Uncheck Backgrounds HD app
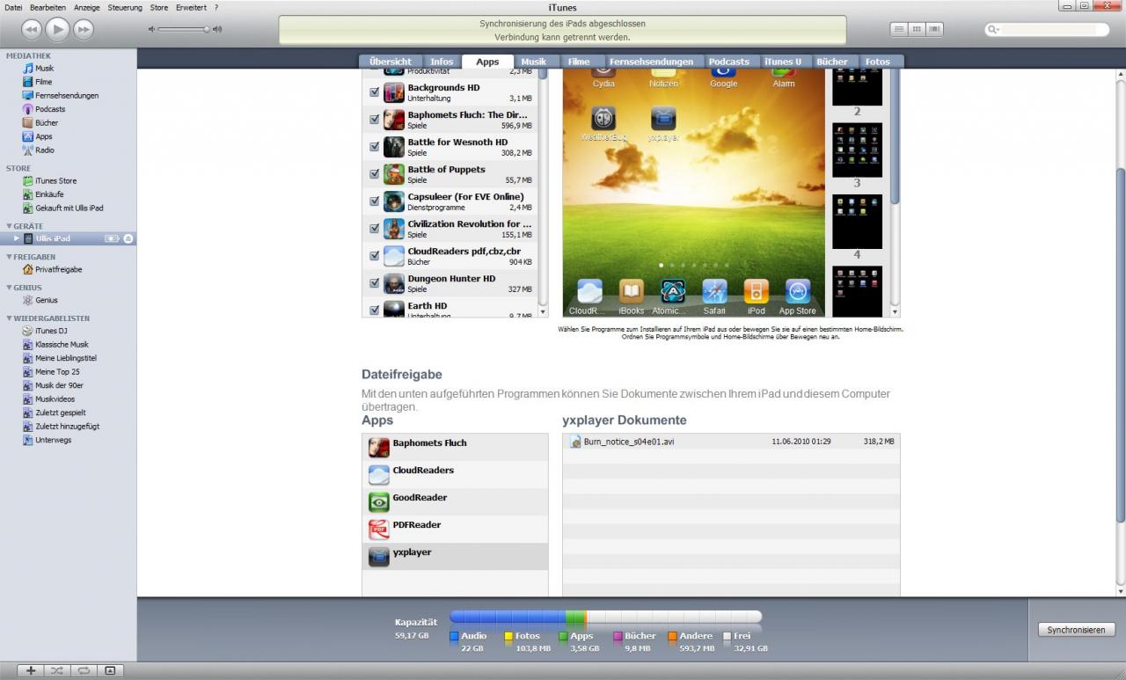Viewport: 1126px width, 680px height. (375, 92)
